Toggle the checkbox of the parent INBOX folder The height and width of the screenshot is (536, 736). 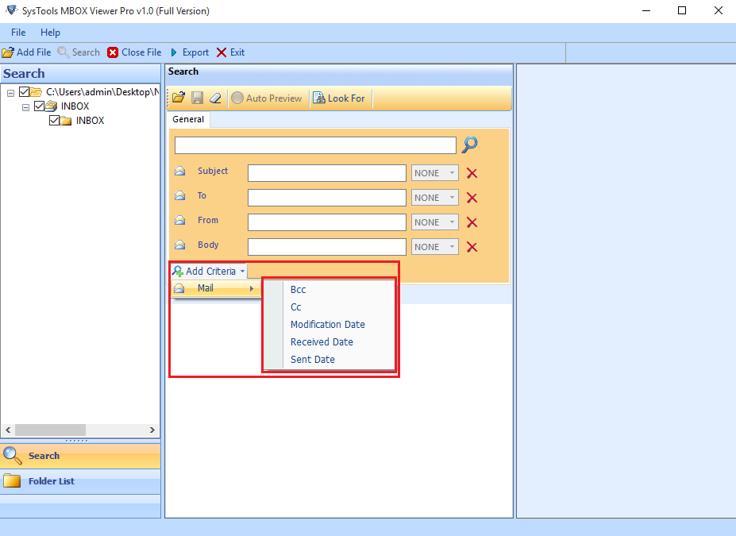pyautogui.click(x=40, y=106)
